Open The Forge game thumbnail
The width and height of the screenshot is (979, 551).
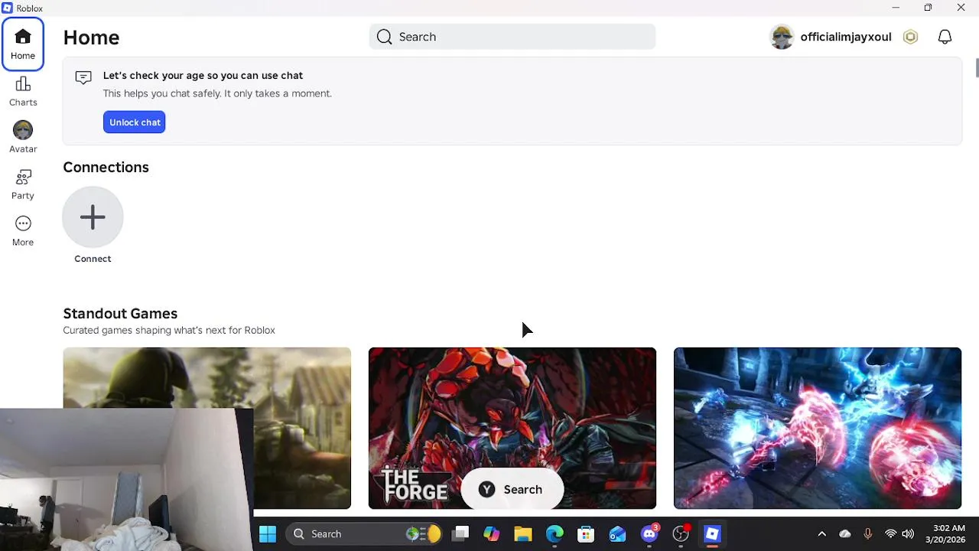pyautogui.click(x=512, y=428)
